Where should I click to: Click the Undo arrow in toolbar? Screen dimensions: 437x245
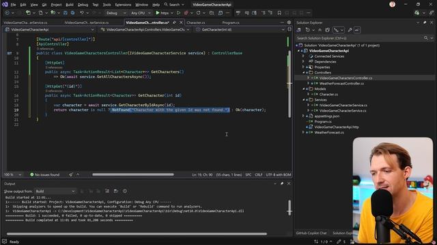coord(82,13)
